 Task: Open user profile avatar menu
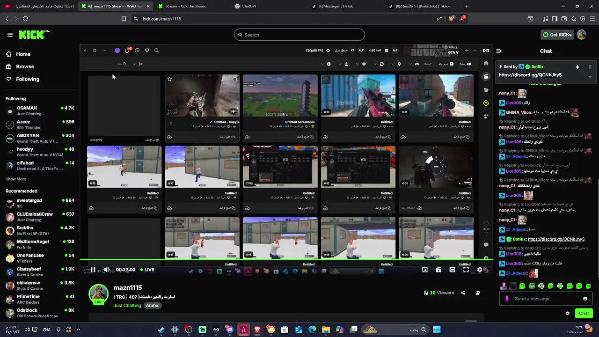pyautogui.click(x=582, y=35)
